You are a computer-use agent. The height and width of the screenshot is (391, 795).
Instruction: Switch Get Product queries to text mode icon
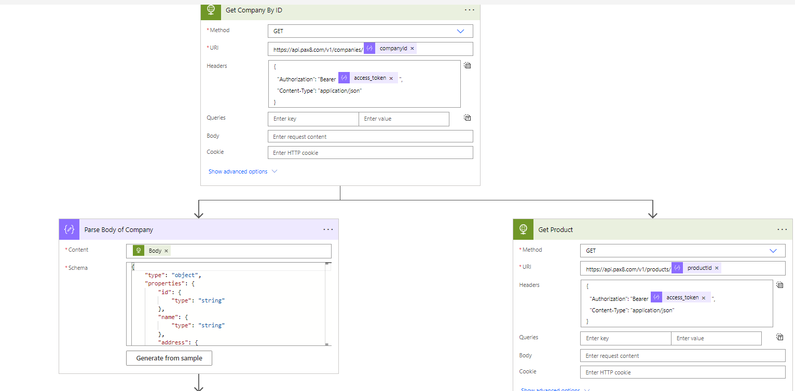tap(779, 337)
